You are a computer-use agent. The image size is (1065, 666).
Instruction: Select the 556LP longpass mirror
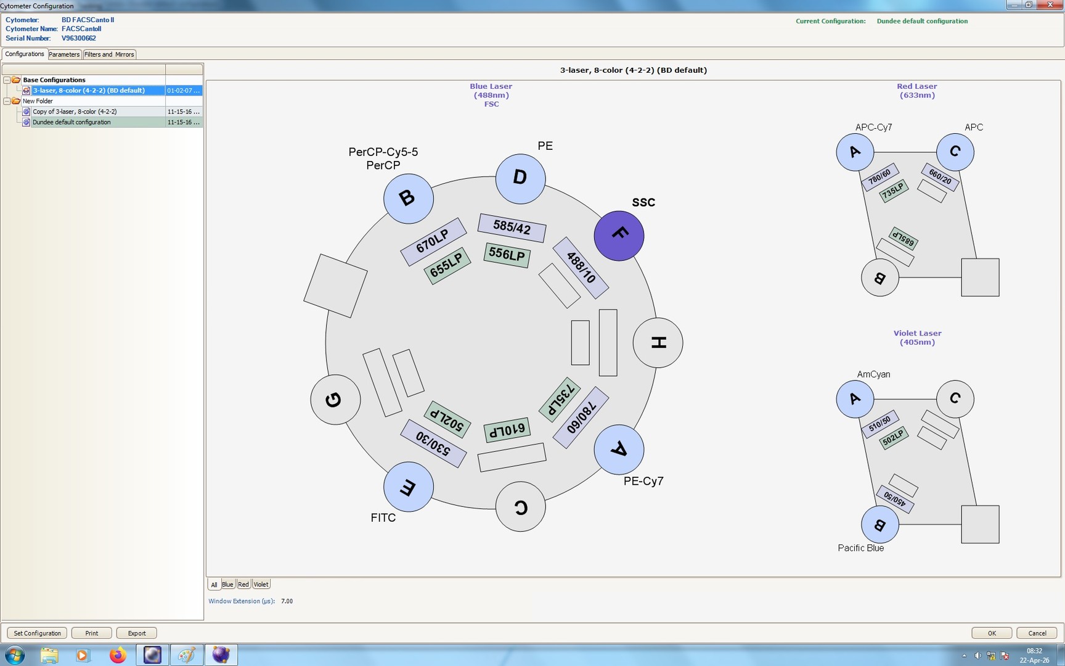pos(507,254)
